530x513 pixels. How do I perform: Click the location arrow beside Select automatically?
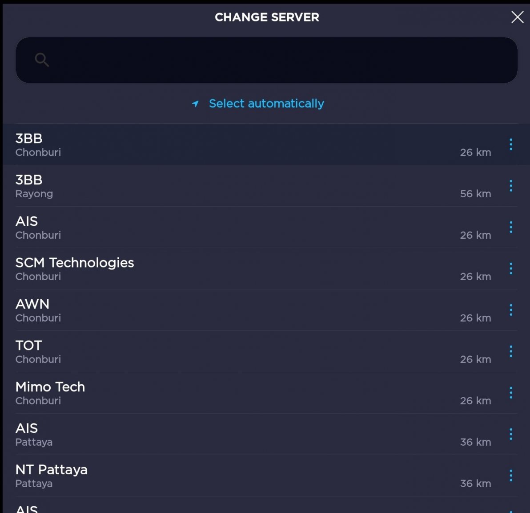[196, 103]
